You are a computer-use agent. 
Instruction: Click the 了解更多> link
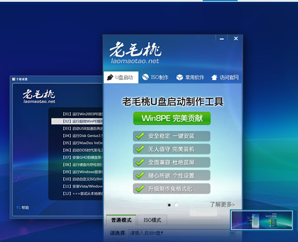[x=223, y=205]
